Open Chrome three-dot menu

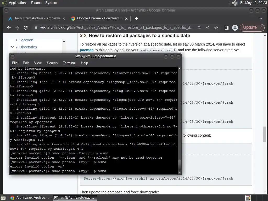pos(261,28)
